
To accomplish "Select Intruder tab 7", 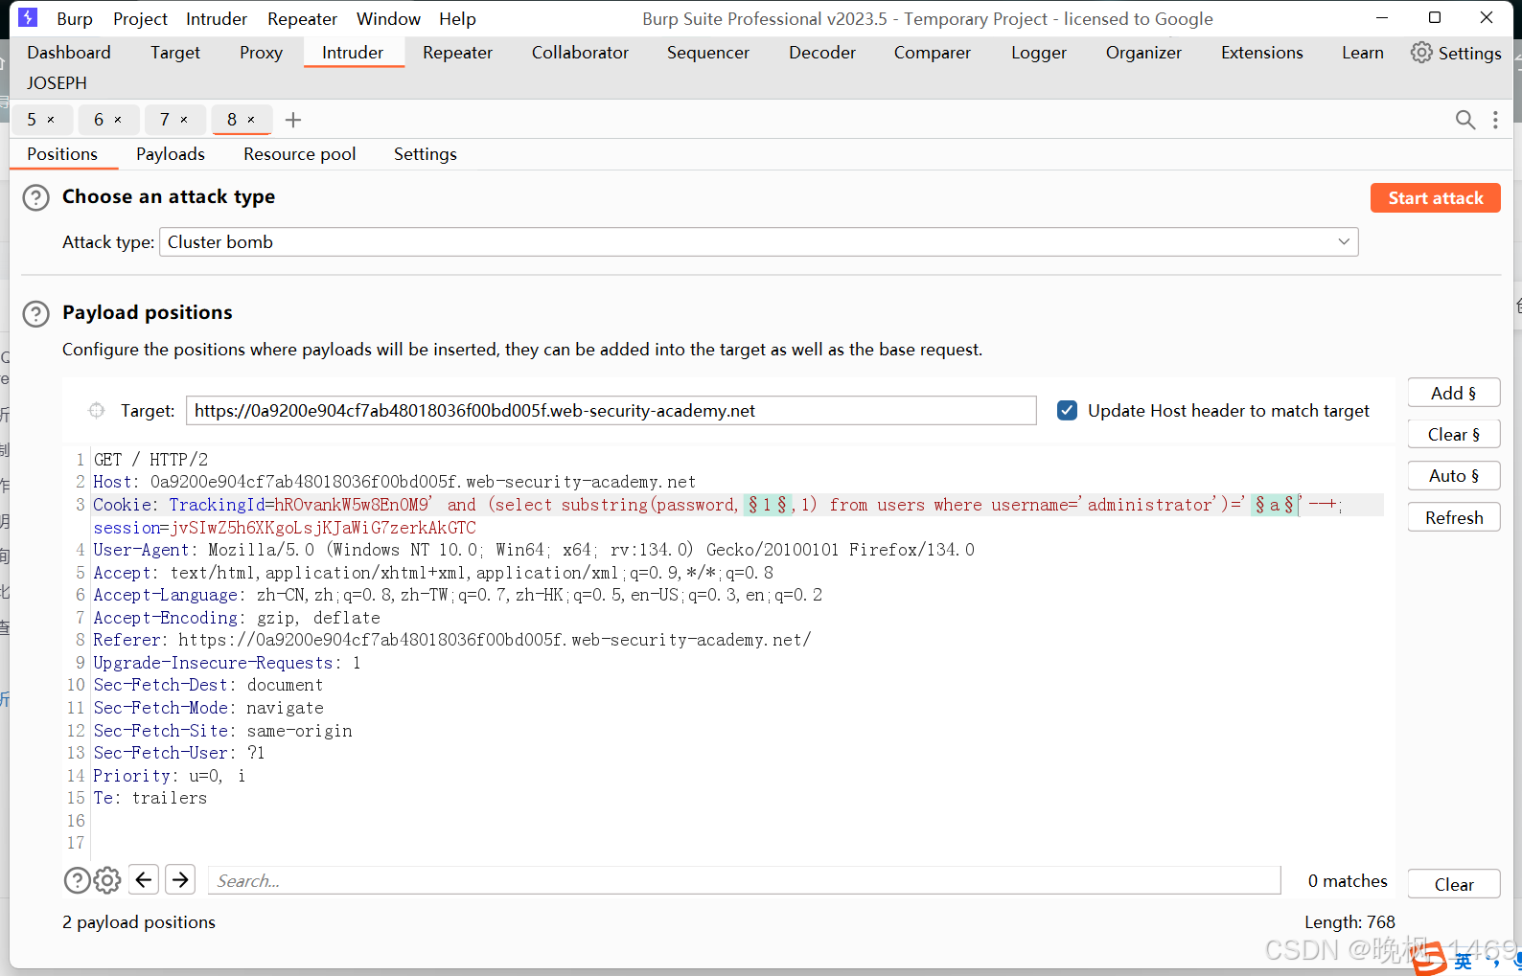I will coord(165,120).
